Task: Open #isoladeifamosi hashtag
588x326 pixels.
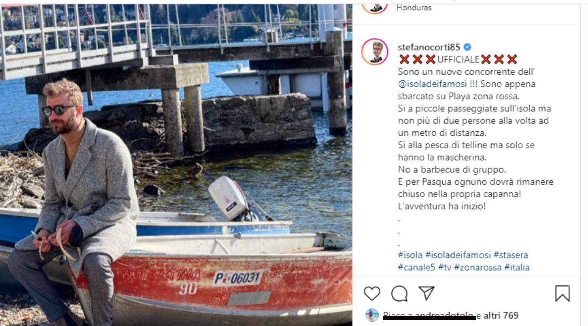Action: pos(458,255)
